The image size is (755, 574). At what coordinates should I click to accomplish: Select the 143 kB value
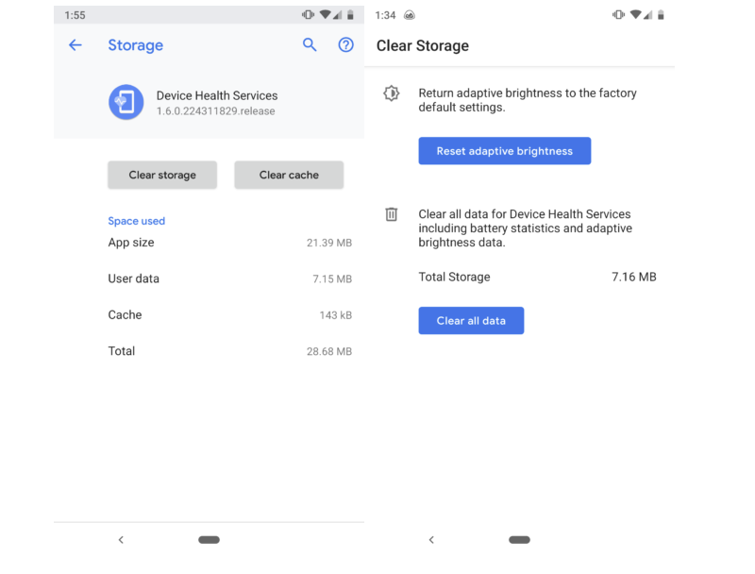pos(336,315)
